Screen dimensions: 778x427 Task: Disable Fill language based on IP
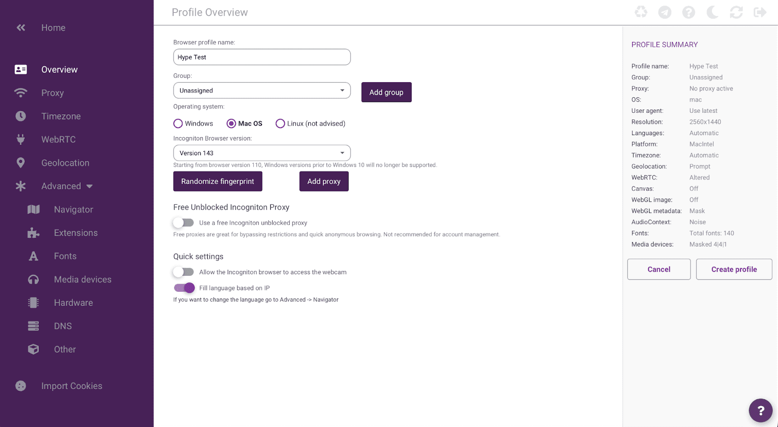coord(184,288)
